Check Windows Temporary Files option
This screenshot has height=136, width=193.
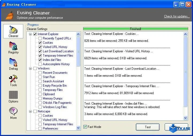(x=40, y=90)
